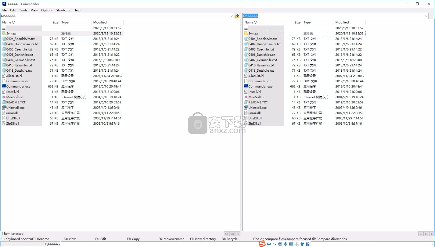Switch right panel to drive C:
Screen dimensions: 435x247
coord(421,234)
